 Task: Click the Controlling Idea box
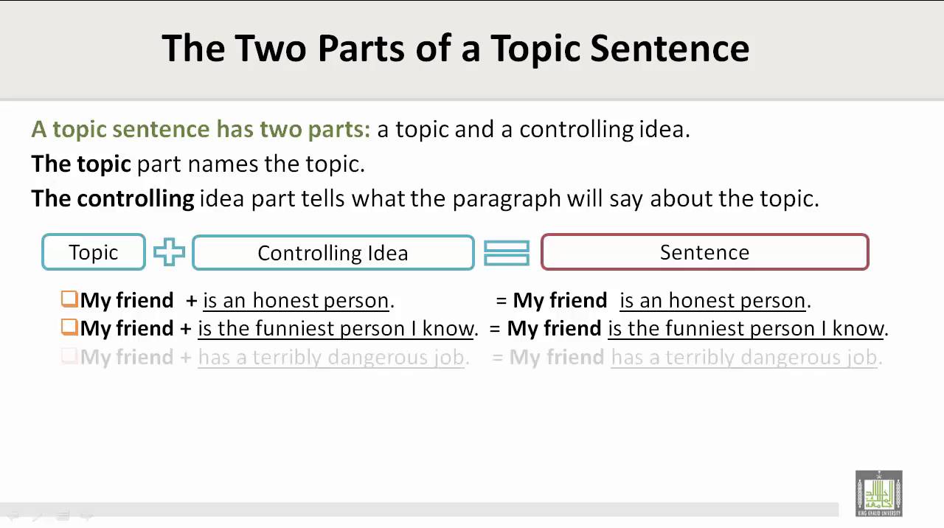click(333, 253)
